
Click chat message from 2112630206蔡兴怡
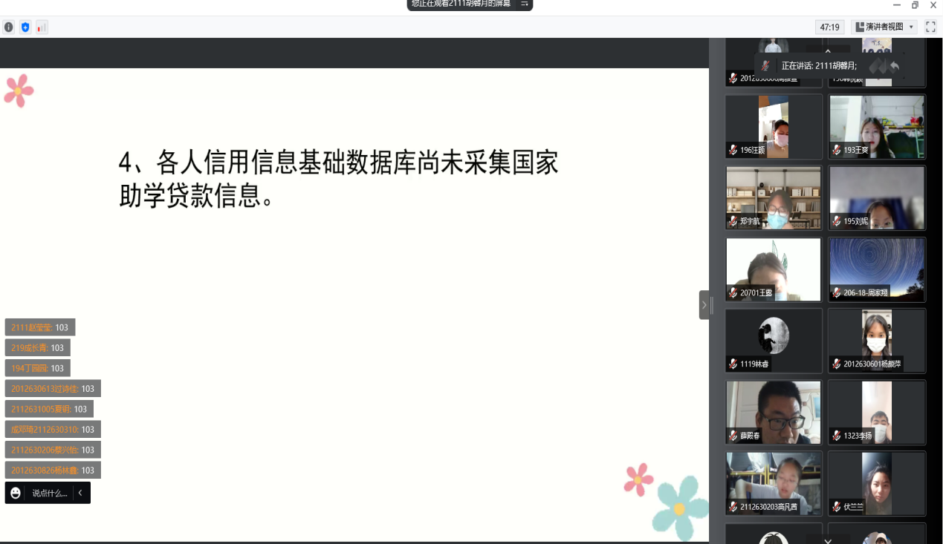[x=53, y=450]
